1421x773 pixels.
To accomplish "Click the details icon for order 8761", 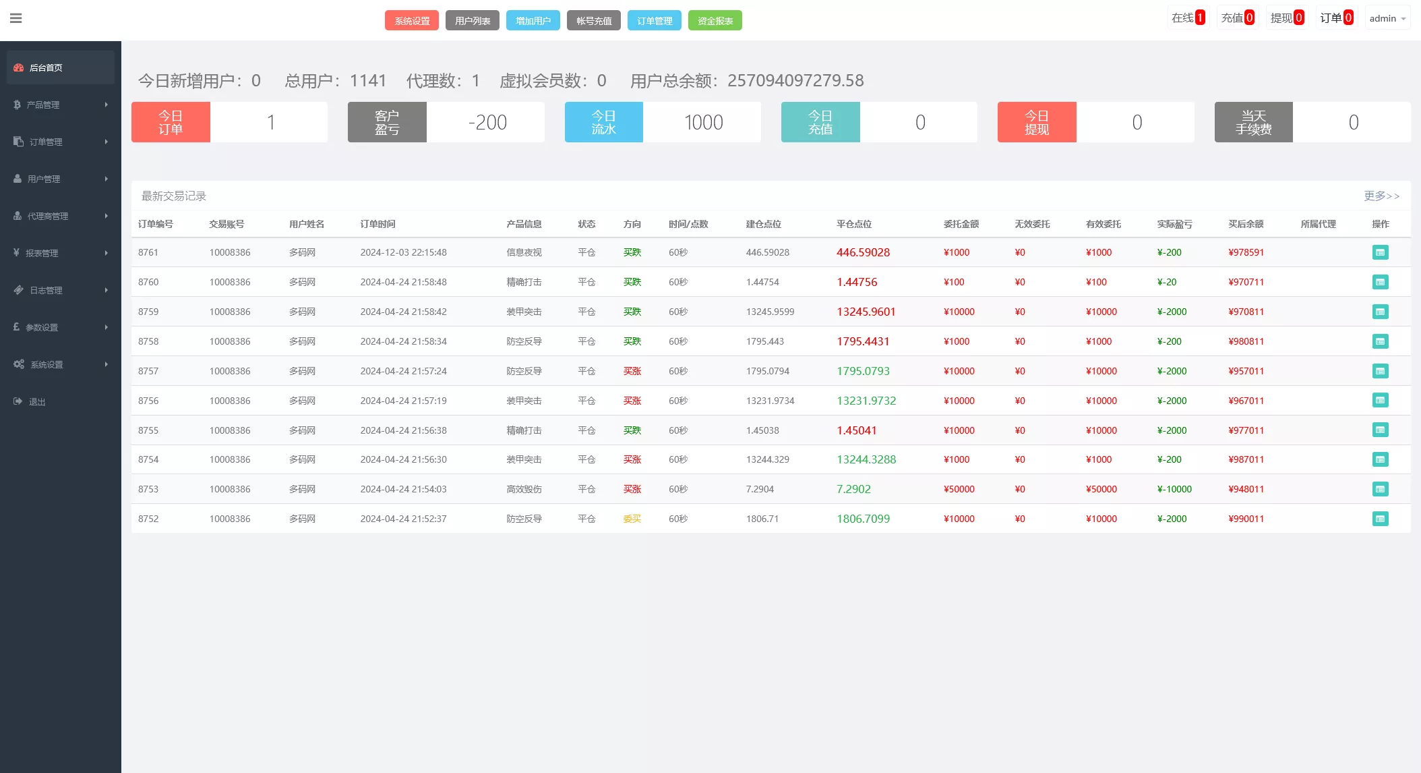I will tap(1380, 252).
